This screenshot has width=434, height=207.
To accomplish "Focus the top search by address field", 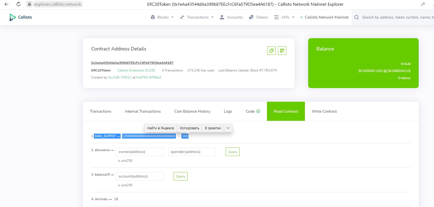I will pos(397,17).
